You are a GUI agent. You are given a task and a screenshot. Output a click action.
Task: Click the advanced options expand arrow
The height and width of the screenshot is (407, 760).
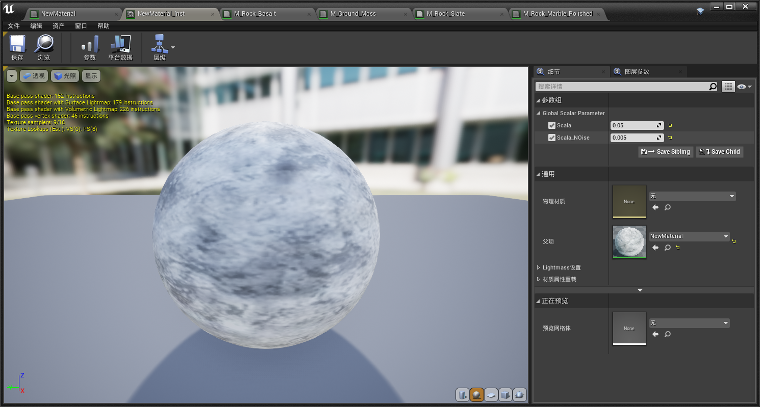tap(640, 290)
